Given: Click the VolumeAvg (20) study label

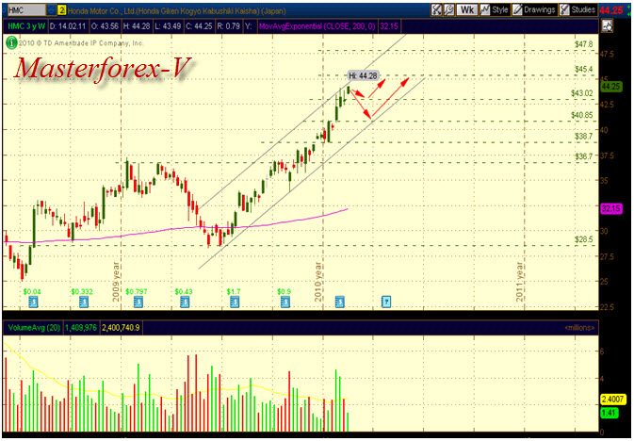Looking at the screenshot, I should [33, 327].
